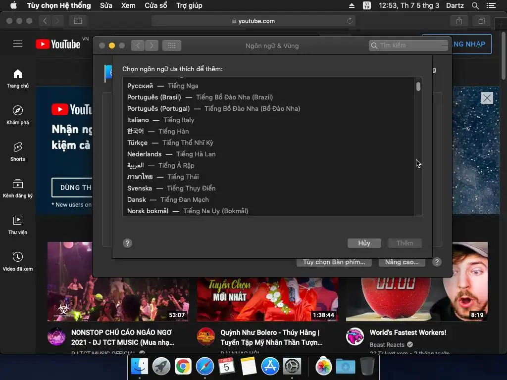
Task: Toggle the Safari sidebar button
Action: [x=78, y=21]
